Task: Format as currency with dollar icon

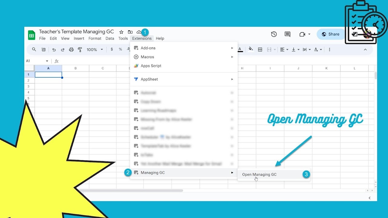Action: click(x=112, y=49)
